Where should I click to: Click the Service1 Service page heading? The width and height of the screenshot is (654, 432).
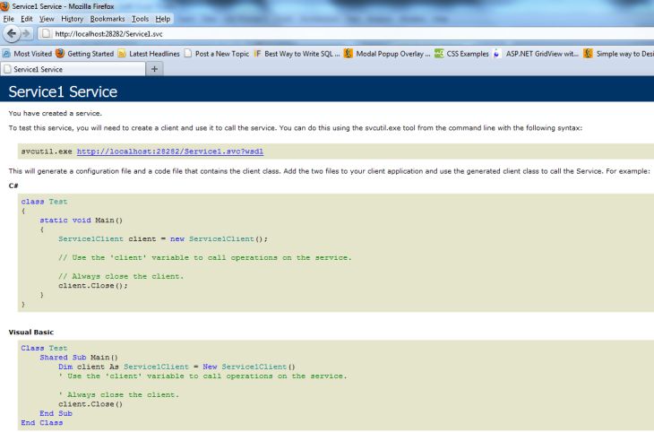coord(63,91)
